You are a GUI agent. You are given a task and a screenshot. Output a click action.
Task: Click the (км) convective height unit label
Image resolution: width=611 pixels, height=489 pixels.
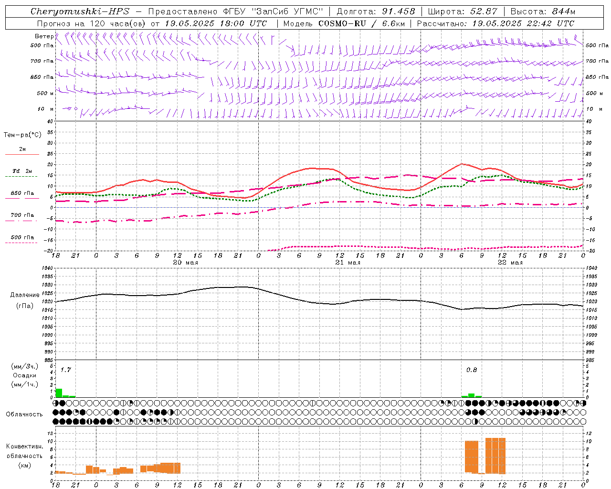(24, 465)
